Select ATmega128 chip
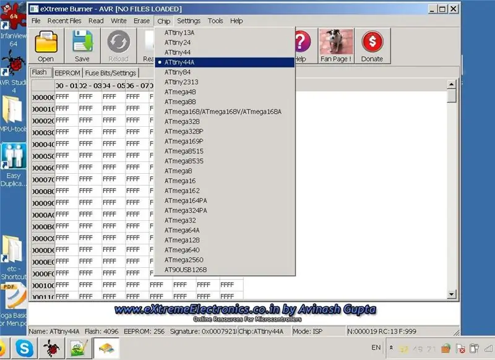Image resolution: width=495 pixels, height=360 pixels. tap(225, 240)
